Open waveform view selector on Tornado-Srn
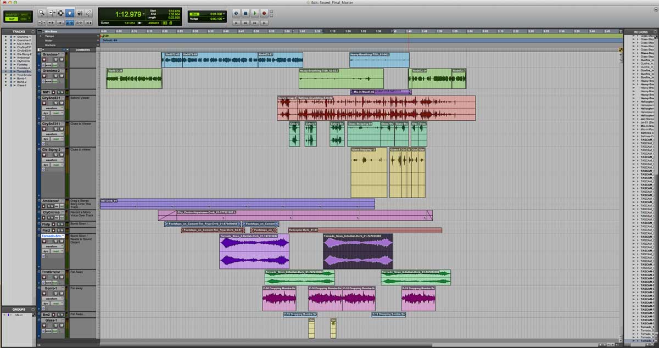The width and height of the screenshot is (659, 348). tap(53, 246)
